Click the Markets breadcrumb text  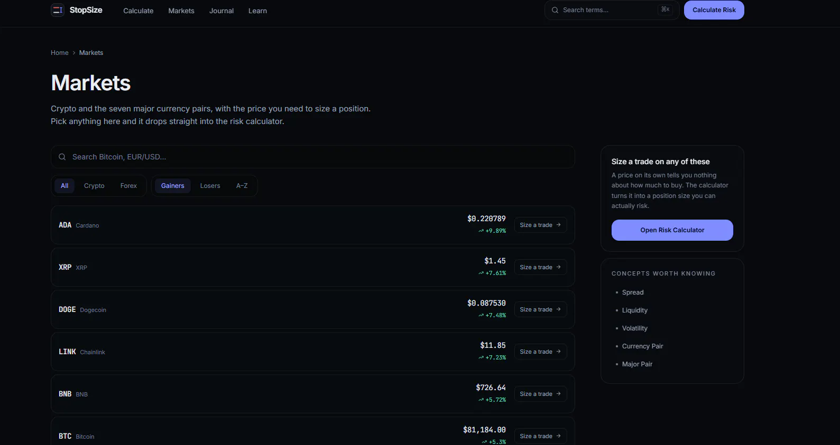click(x=91, y=53)
